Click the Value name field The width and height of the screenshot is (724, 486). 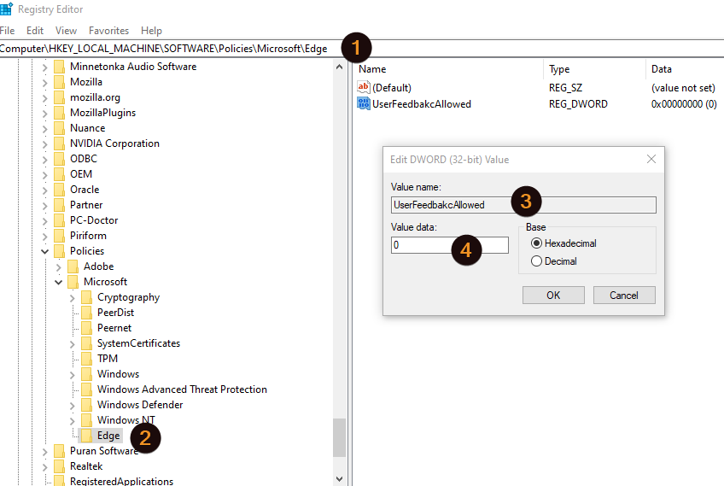[523, 205]
